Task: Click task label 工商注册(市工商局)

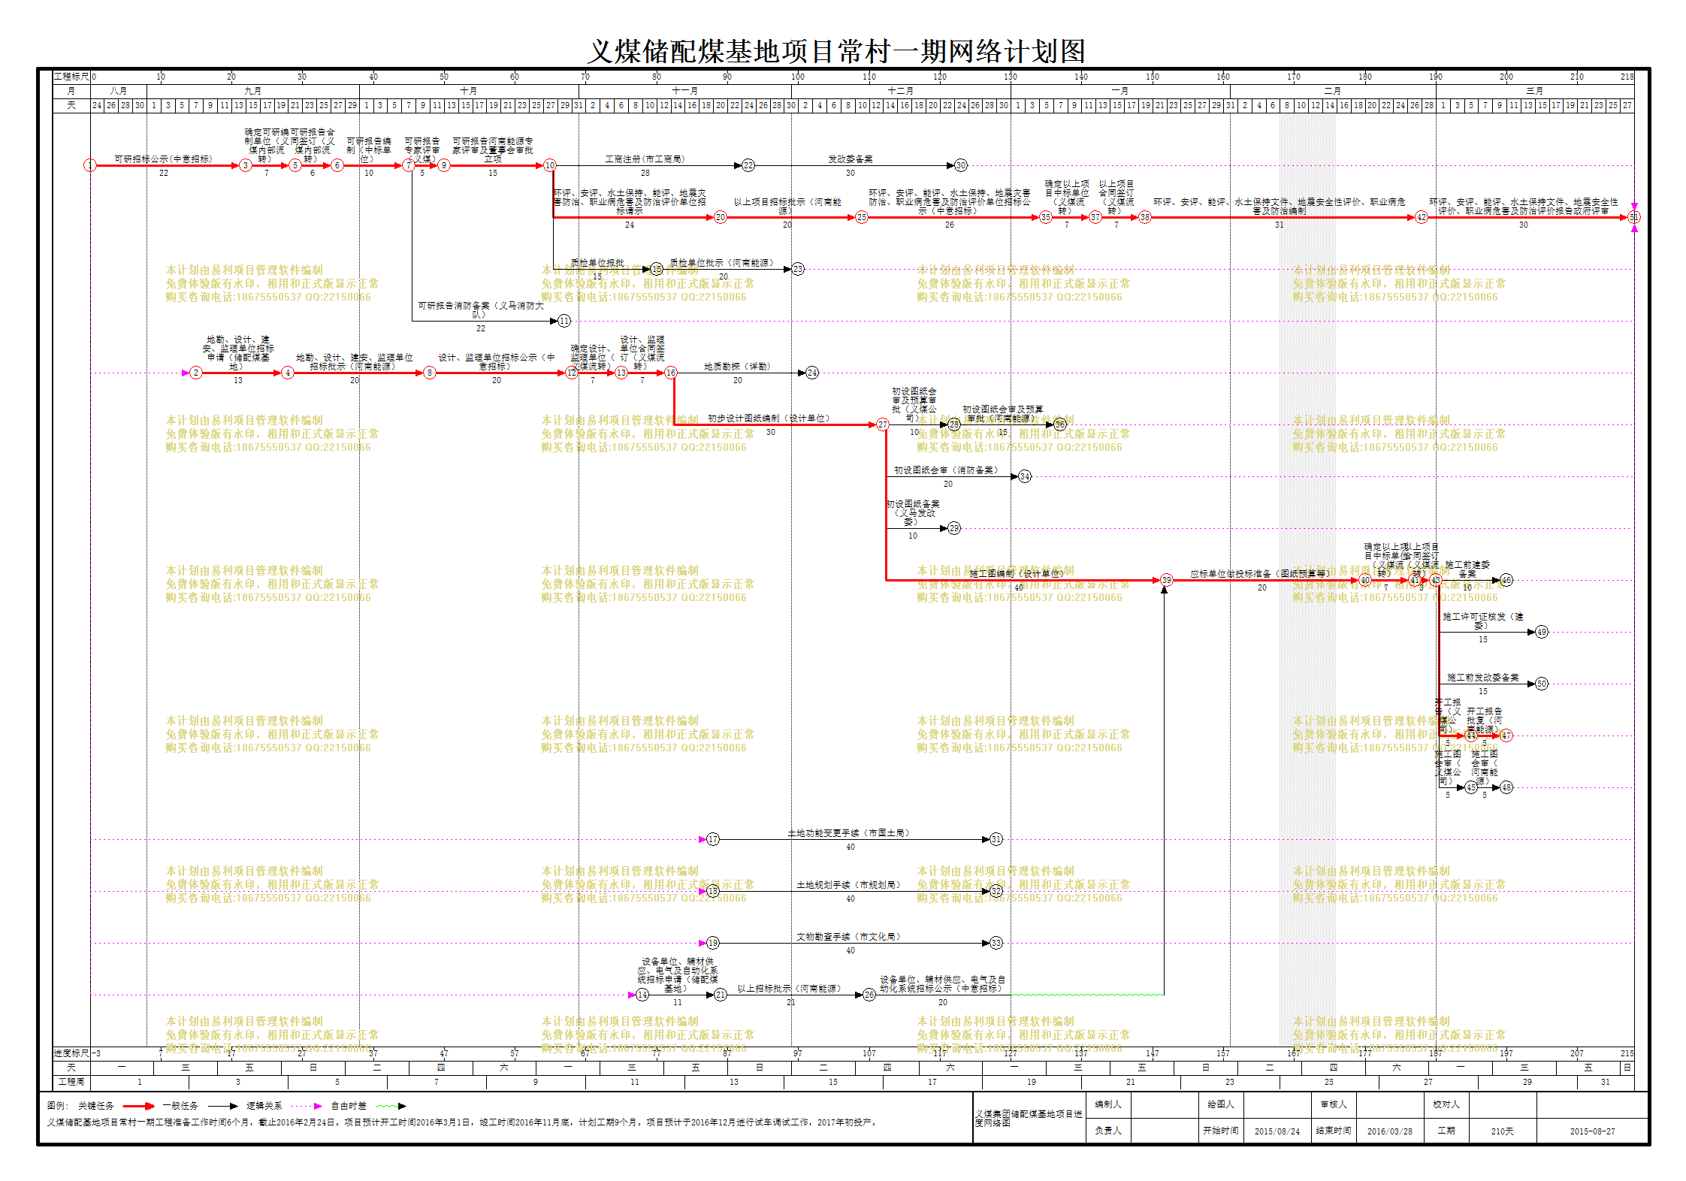Action: click(x=645, y=159)
